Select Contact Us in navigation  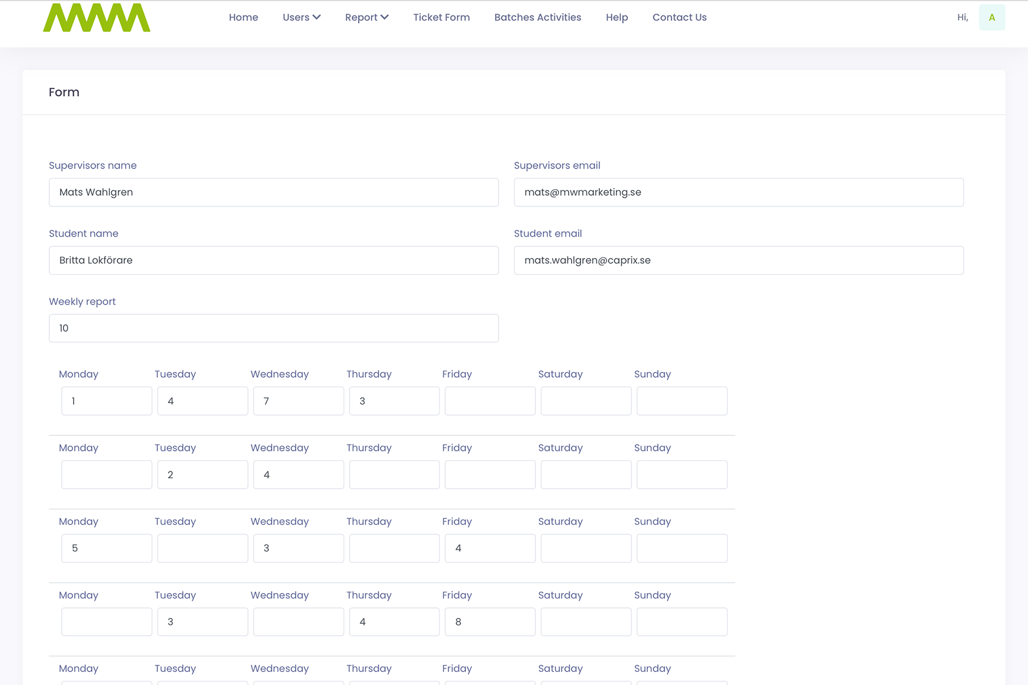[679, 18]
